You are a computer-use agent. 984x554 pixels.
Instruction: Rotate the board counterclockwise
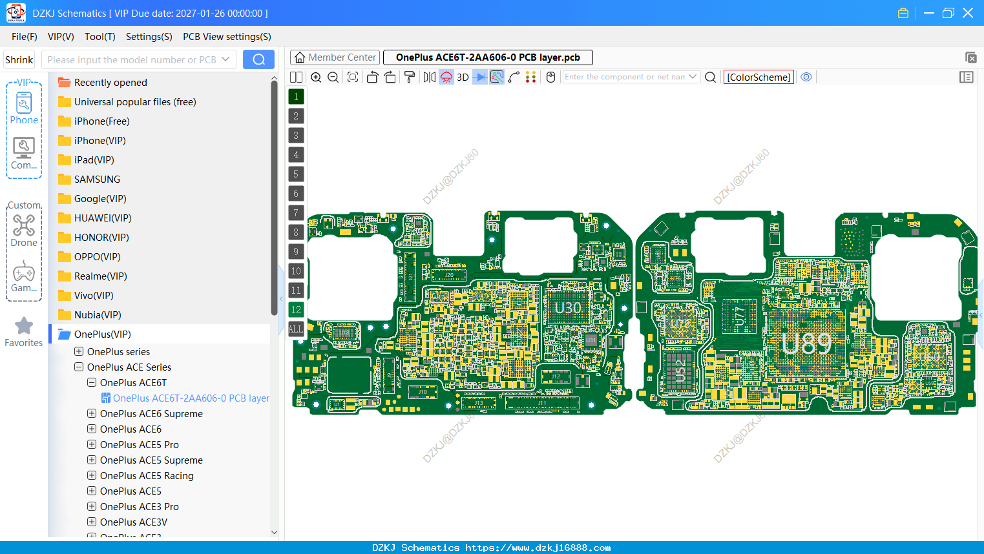[x=372, y=77]
